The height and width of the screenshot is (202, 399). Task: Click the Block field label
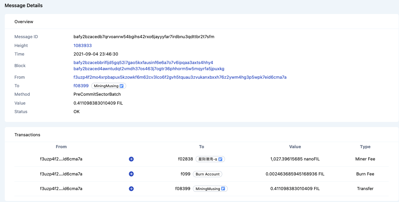20,66
